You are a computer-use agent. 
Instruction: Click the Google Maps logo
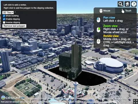click(x=111, y=102)
